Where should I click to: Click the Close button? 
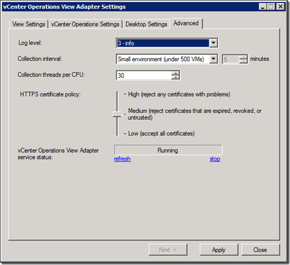pos(260,250)
